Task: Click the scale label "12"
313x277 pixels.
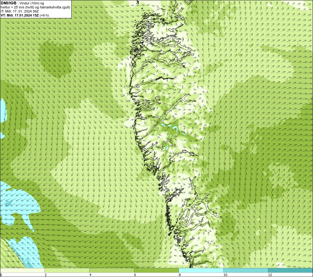Action: point(270,275)
